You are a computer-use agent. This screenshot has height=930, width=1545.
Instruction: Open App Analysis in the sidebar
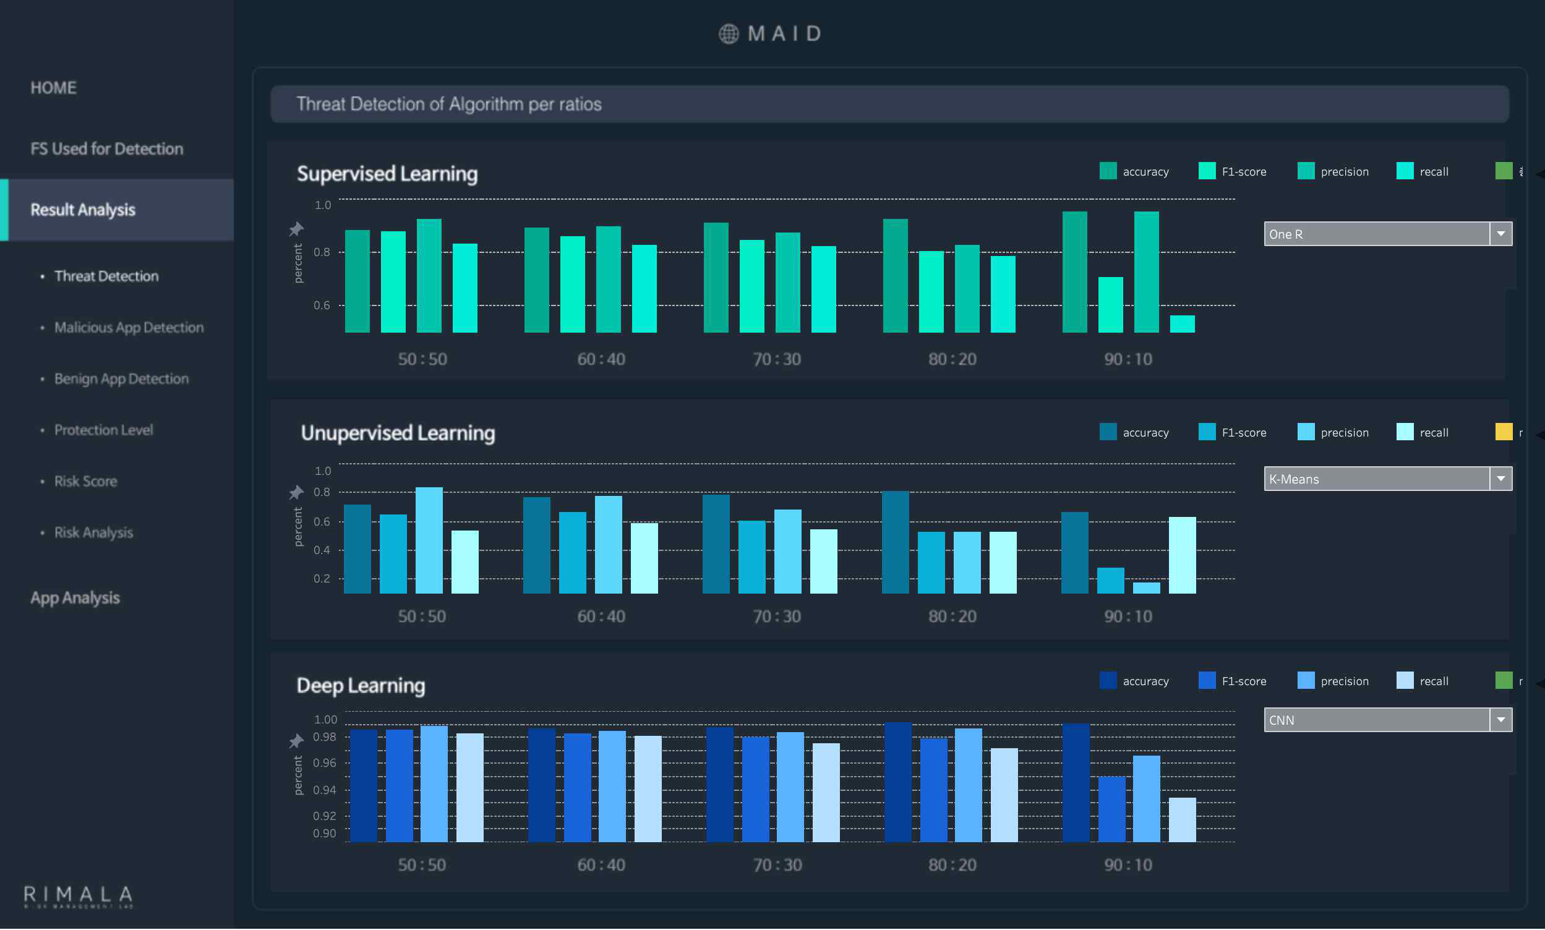pyautogui.click(x=75, y=599)
